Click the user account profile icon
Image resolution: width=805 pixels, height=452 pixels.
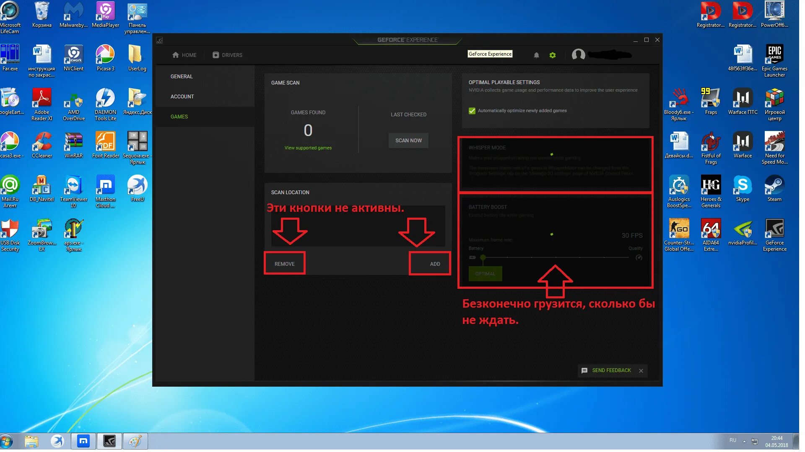tap(578, 55)
